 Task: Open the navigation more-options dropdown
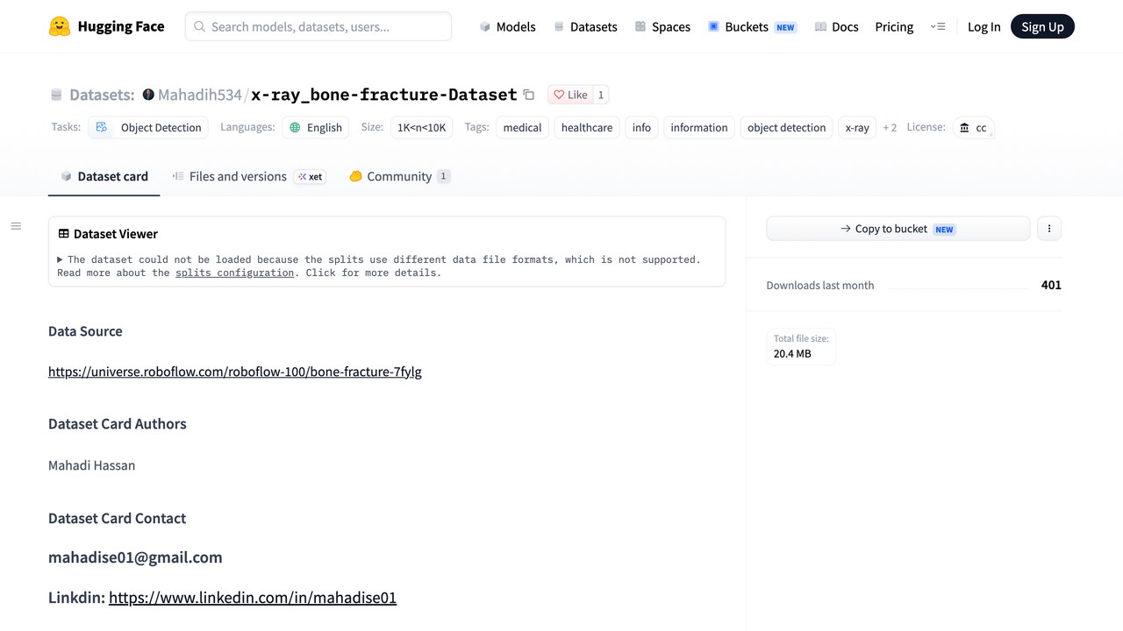[x=938, y=27]
